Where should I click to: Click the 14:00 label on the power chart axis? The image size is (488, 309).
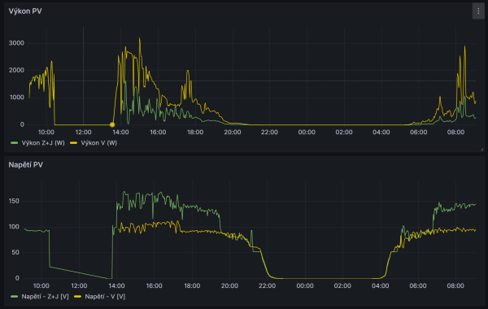[x=120, y=132]
